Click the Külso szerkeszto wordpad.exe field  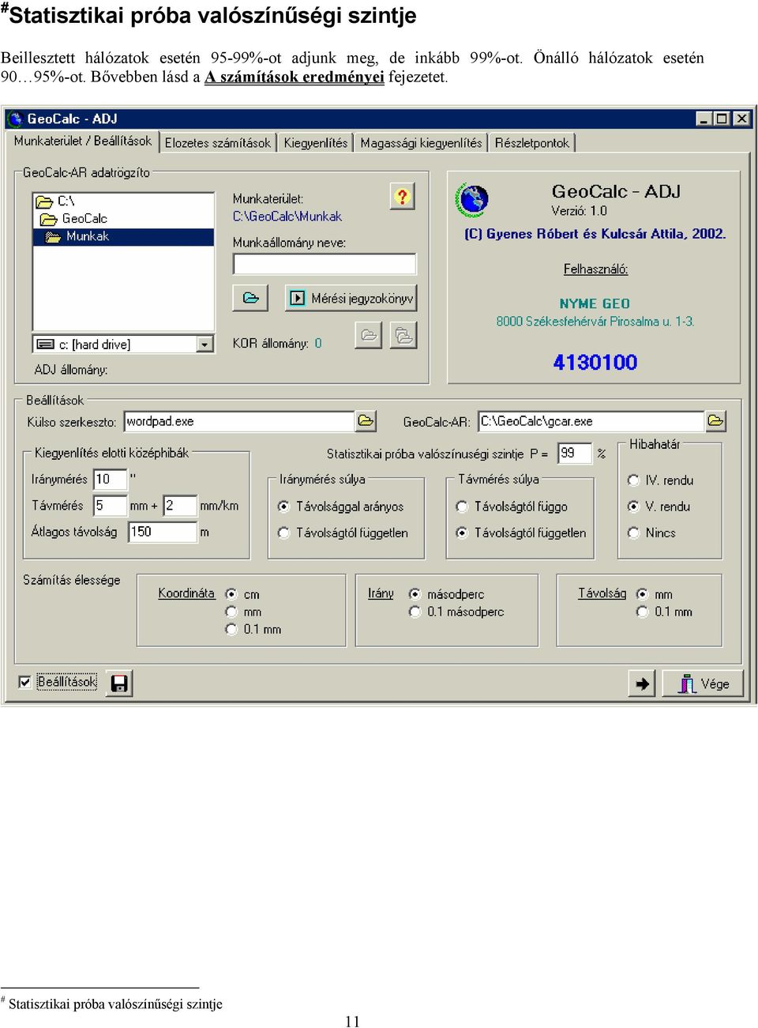click(239, 421)
